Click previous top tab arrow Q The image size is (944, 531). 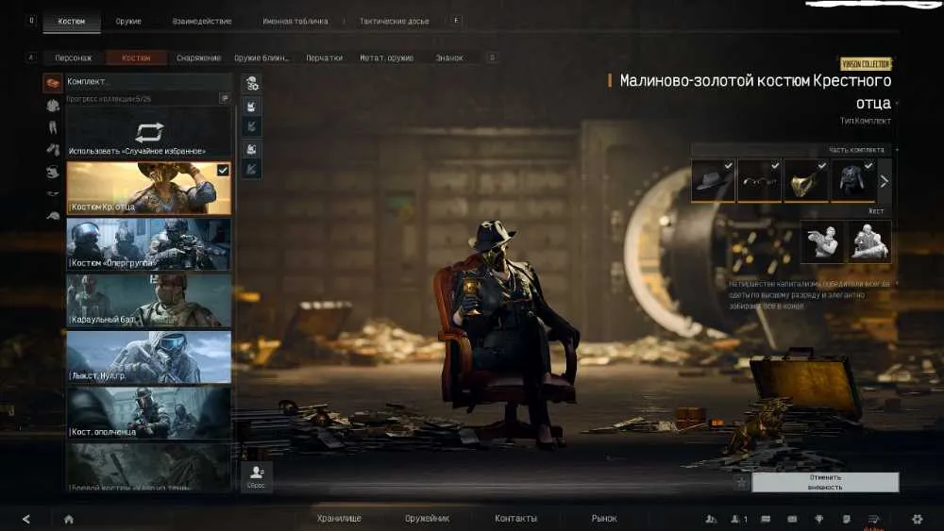(31, 21)
